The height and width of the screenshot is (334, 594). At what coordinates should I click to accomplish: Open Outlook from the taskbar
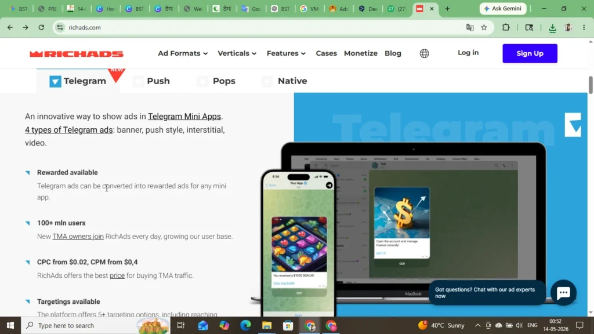point(202,325)
